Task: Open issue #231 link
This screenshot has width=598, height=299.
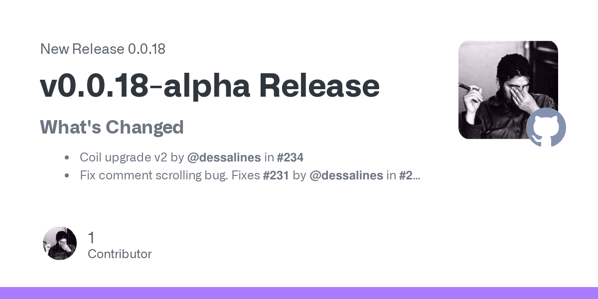Action: (276, 175)
